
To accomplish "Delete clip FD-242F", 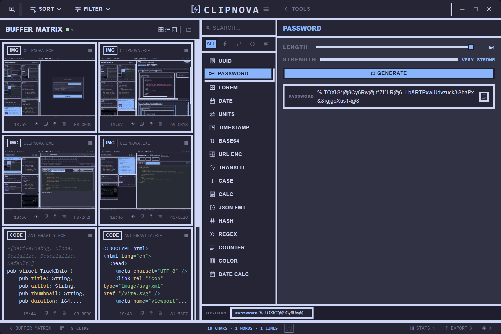I will tap(64, 217).
